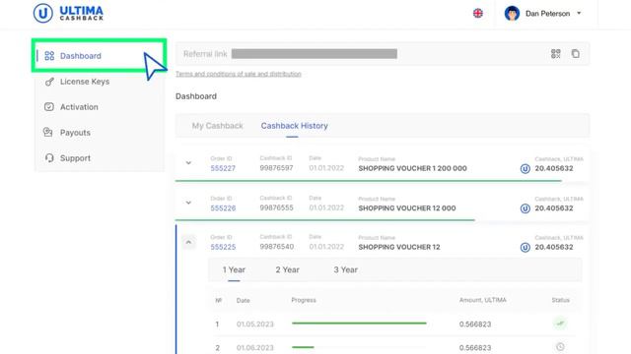Image resolution: width=631 pixels, height=354 pixels.
Task: Copy the referral link
Action: click(x=576, y=53)
